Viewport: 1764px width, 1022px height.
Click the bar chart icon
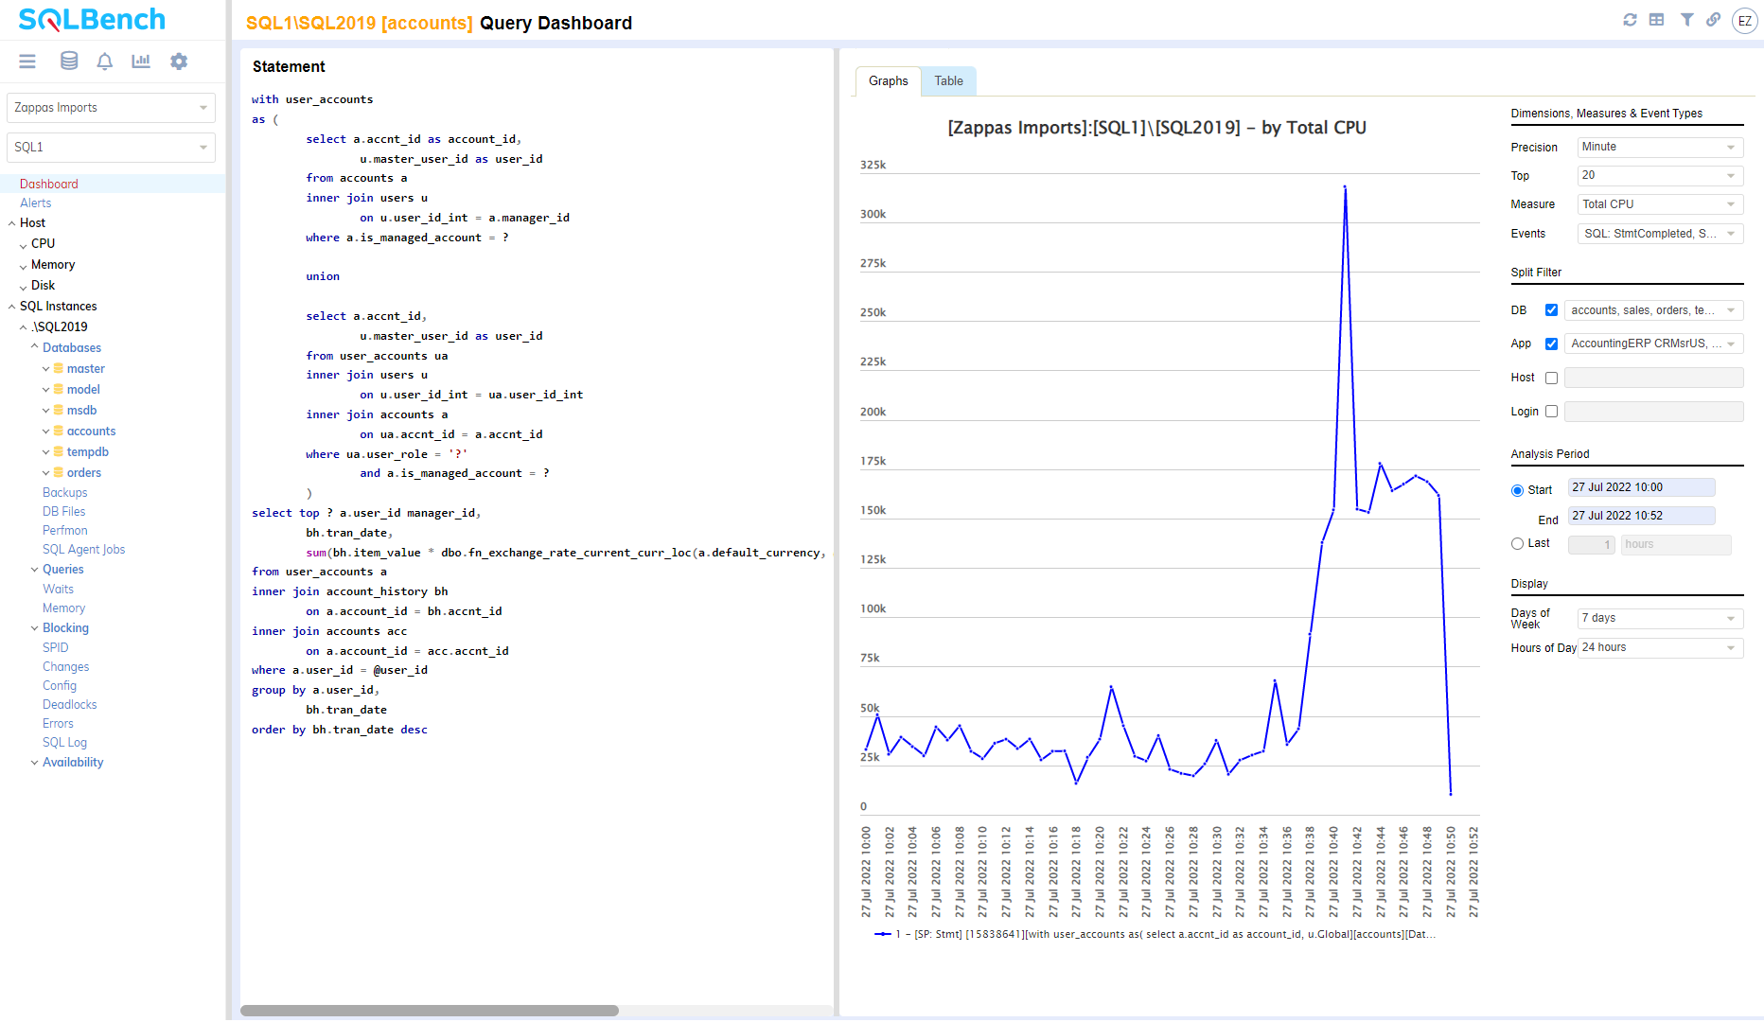pos(141,62)
